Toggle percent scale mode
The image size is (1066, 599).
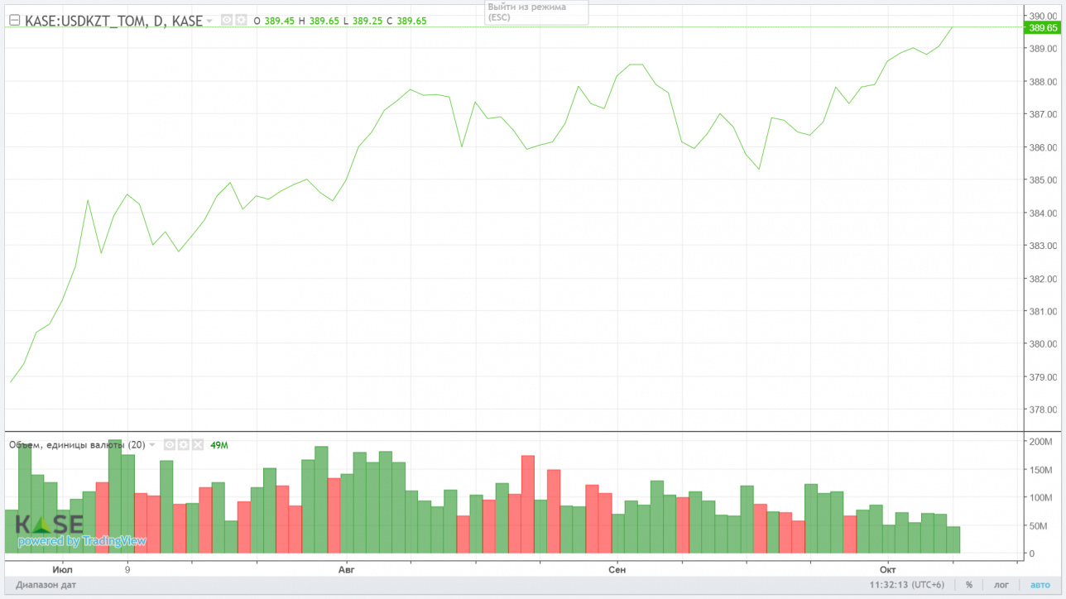[969, 585]
